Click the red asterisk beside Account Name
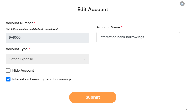Image resolution: width=187 pixels, height=110 pixels. coord(122,27)
